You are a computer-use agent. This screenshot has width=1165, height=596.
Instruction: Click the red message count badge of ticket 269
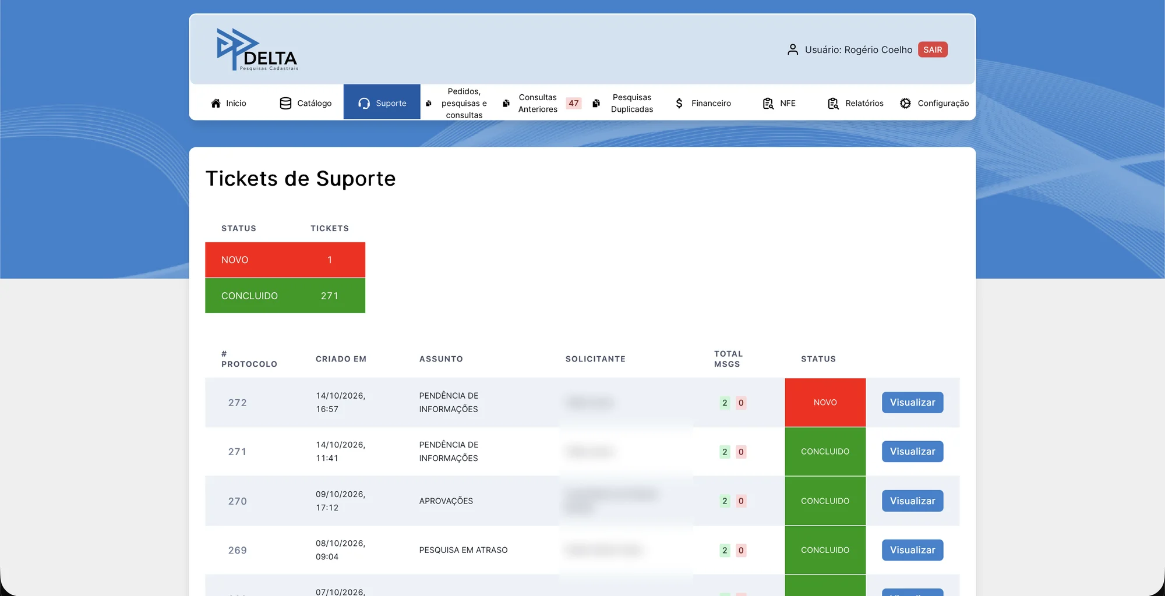point(741,550)
